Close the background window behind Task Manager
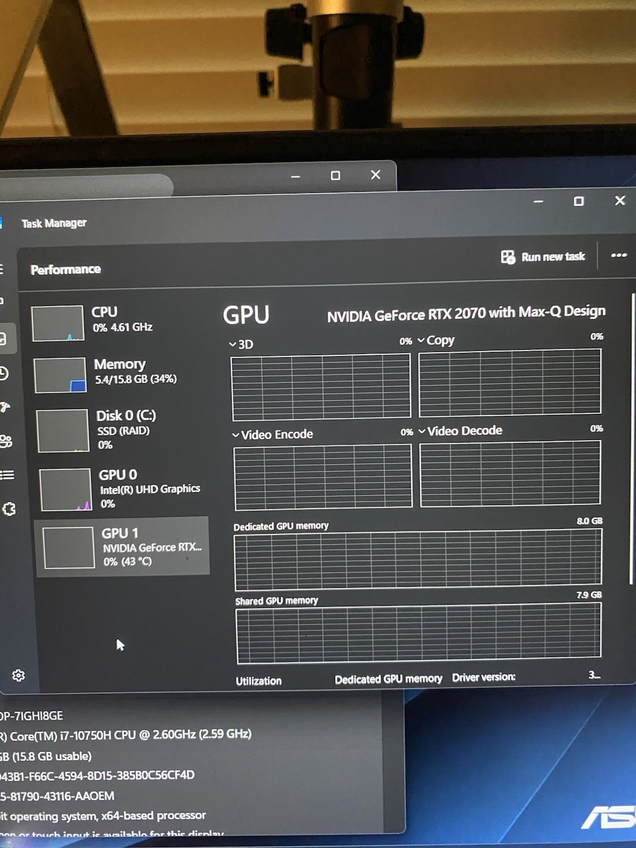636x848 pixels. click(376, 174)
